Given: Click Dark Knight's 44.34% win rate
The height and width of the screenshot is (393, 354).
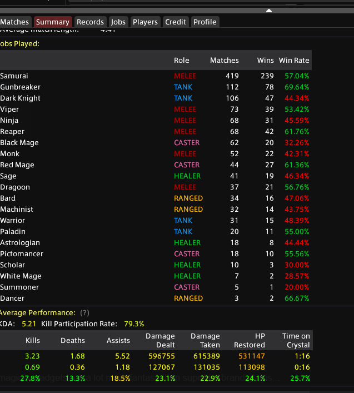Looking at the screenshot, I should (x=297, y=98).
